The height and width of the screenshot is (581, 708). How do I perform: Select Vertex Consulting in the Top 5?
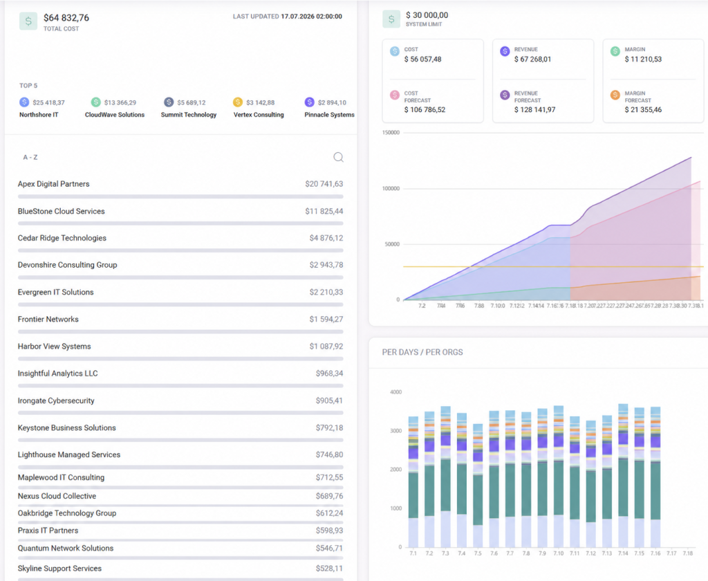coord(259,115)
